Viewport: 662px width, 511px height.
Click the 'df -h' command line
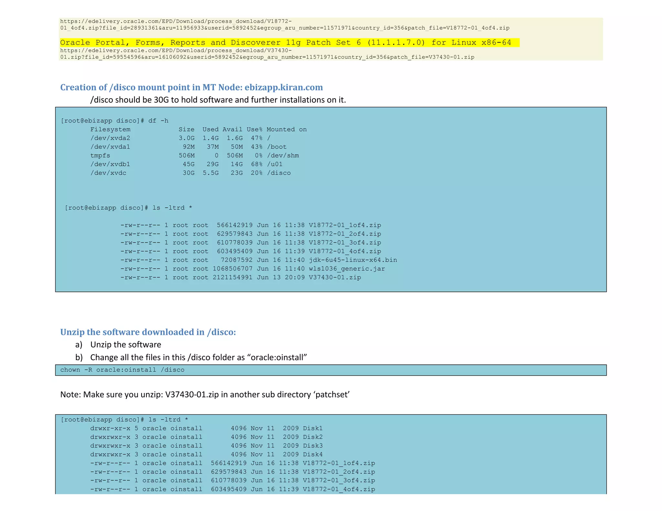pyautogui.click(x=115, y=121)
